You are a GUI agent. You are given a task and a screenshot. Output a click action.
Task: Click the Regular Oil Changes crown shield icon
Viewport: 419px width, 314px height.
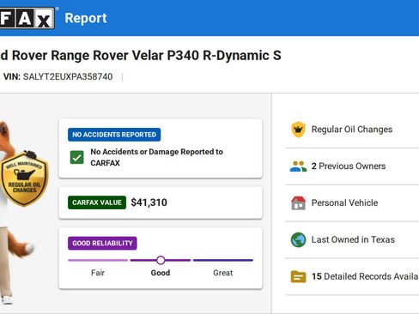point(298,130)
